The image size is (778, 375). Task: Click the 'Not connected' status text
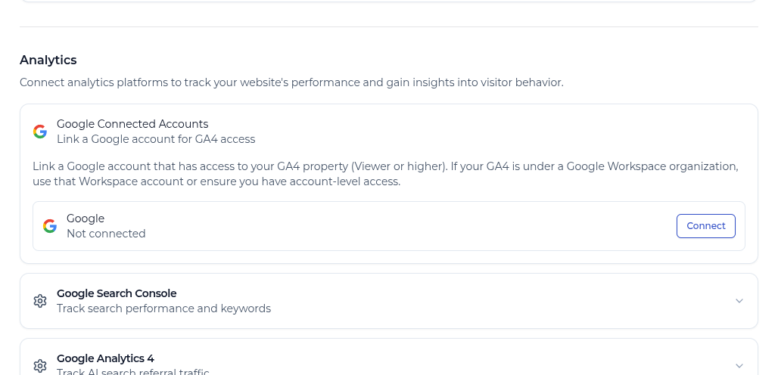(x=106, y=234)
